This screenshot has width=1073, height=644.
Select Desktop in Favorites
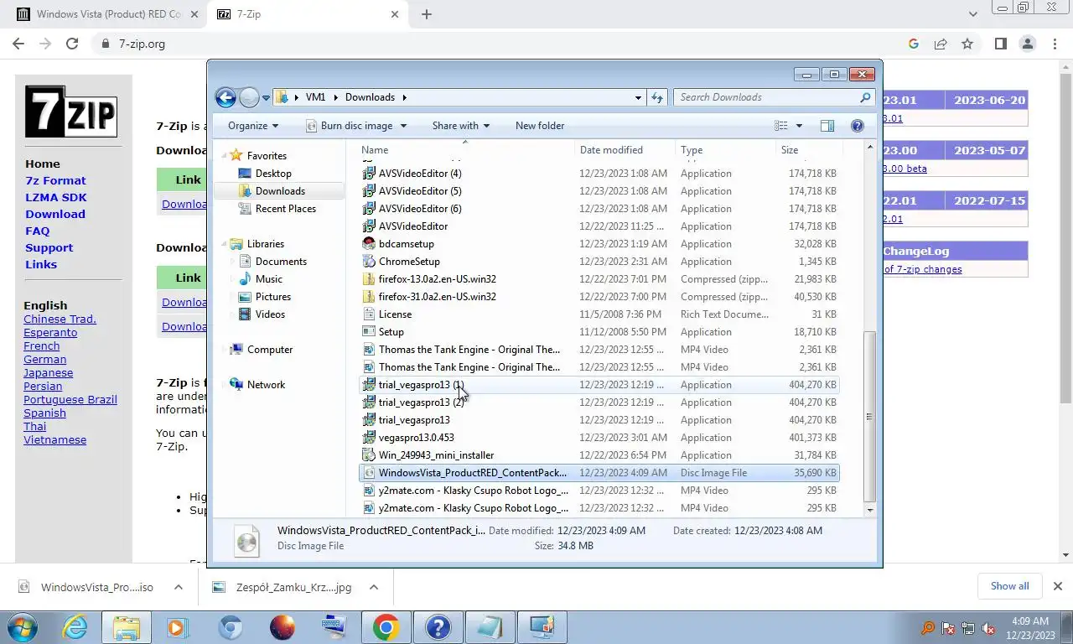[x=273, y=174]
